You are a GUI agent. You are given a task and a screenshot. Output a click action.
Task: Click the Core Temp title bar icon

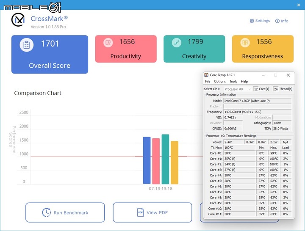[206, 75]
